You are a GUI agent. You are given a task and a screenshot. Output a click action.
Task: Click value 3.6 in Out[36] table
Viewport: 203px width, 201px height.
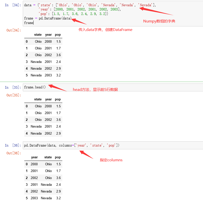click(x=58, y=178)
